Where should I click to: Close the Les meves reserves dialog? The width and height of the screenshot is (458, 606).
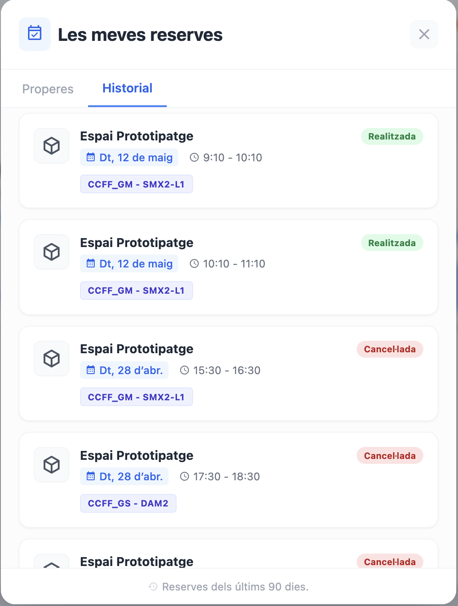(x=424, y=34)
